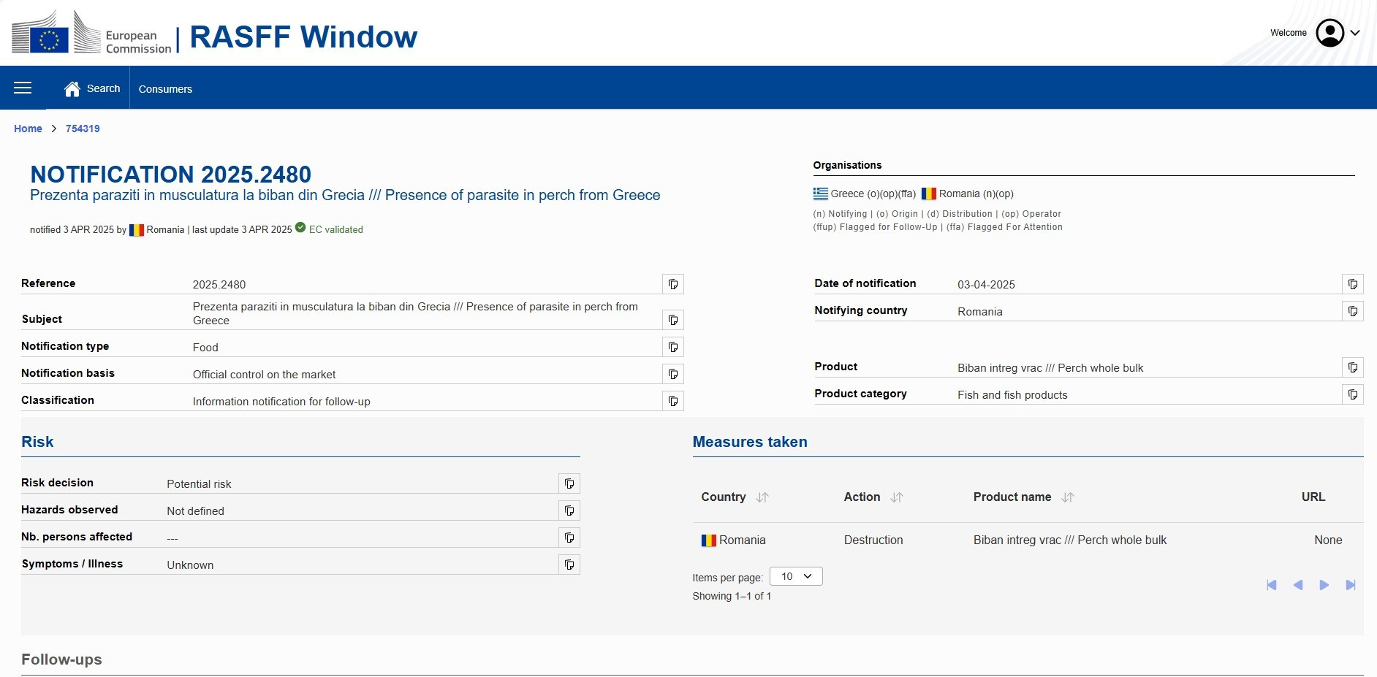
Task: Expand the Welcome account dropdown arrow
Action: (1354, 33)
